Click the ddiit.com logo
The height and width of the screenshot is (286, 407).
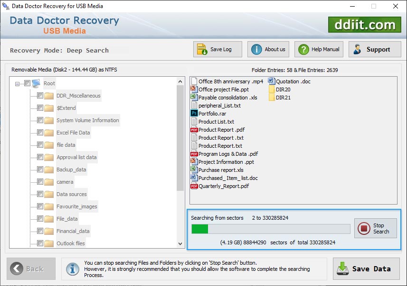[364, 24]
